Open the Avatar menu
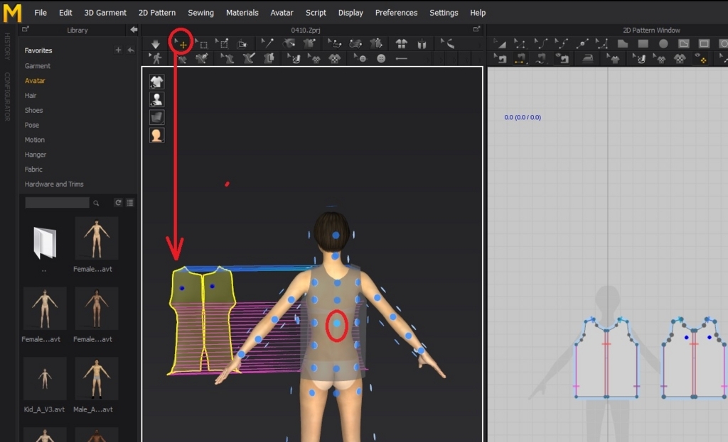This screenshot has width=728, height=442. click(282, 13)
